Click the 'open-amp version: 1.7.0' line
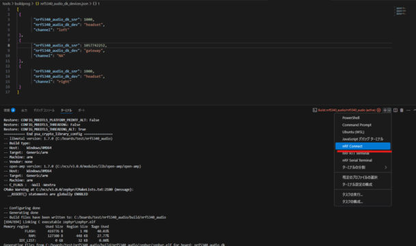Image resolution: width=416 pixels, height=246 pixels. tap(72, 166)
